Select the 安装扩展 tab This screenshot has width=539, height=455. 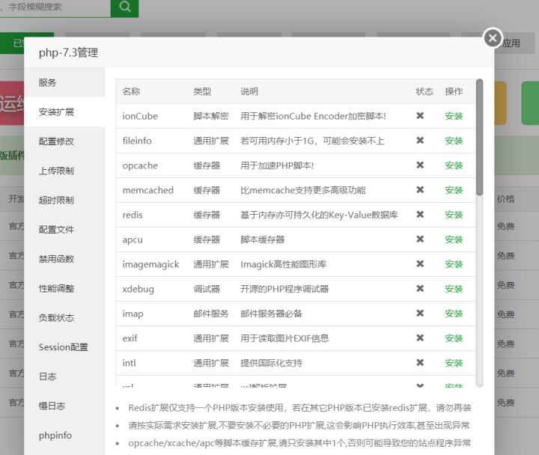pyautogui.click(x=64, y=112)
